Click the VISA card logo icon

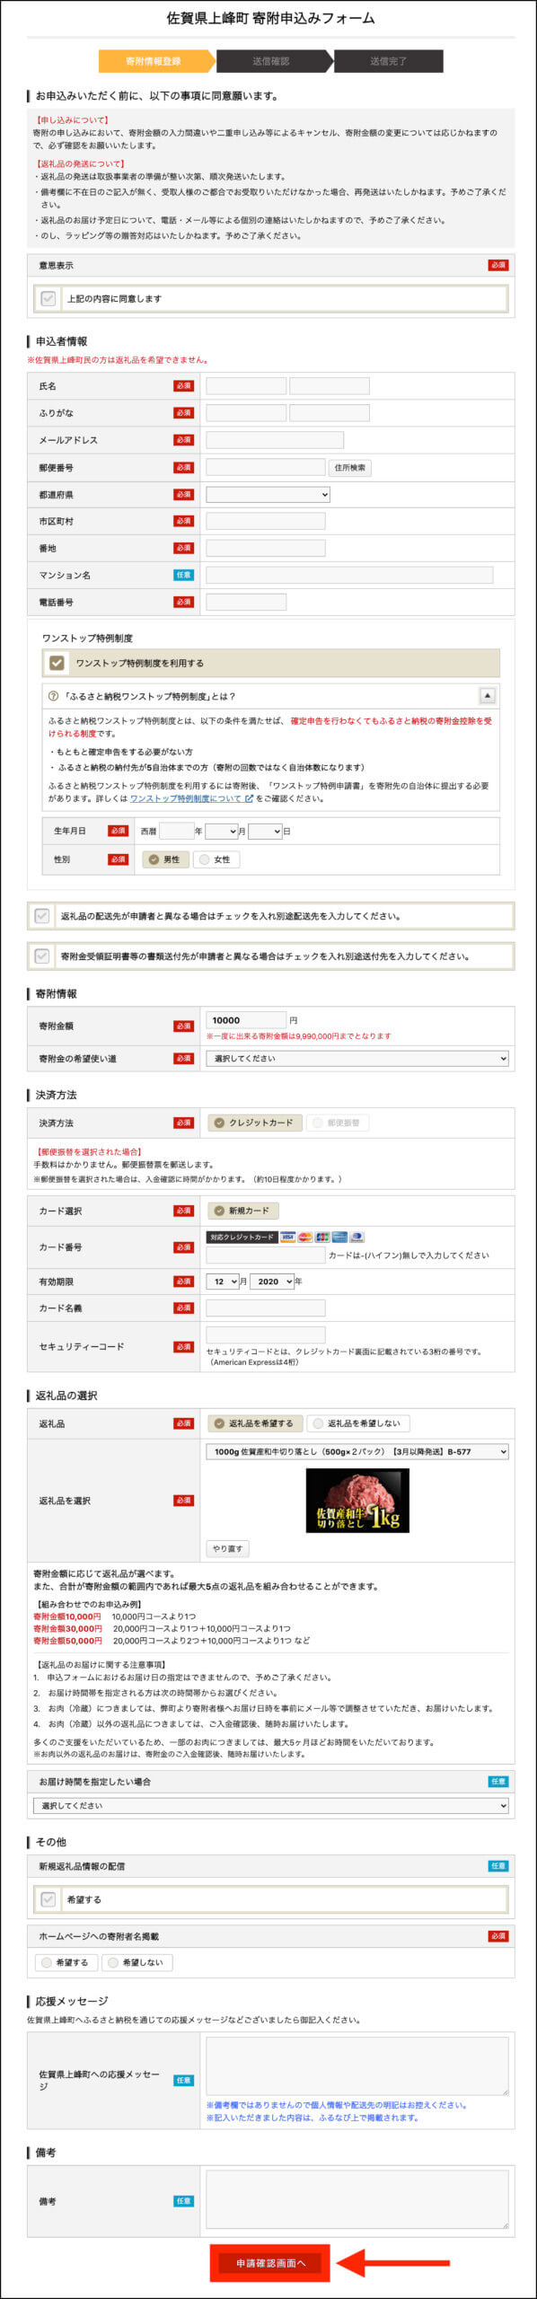[287, 1237]
